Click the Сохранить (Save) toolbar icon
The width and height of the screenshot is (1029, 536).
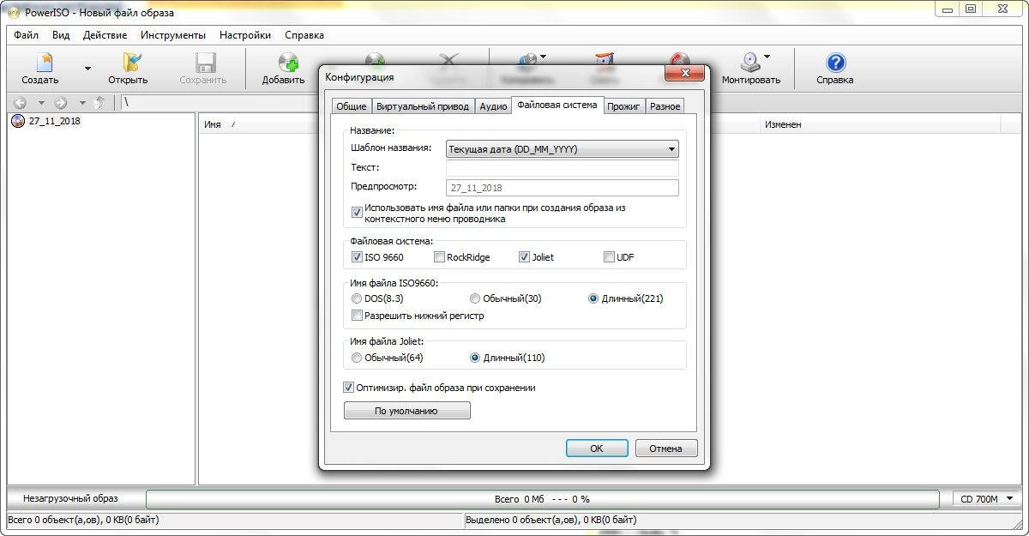tap(203, 69)
